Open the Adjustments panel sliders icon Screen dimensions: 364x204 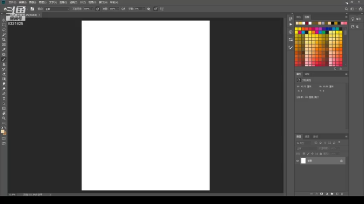tap(291, 40)
